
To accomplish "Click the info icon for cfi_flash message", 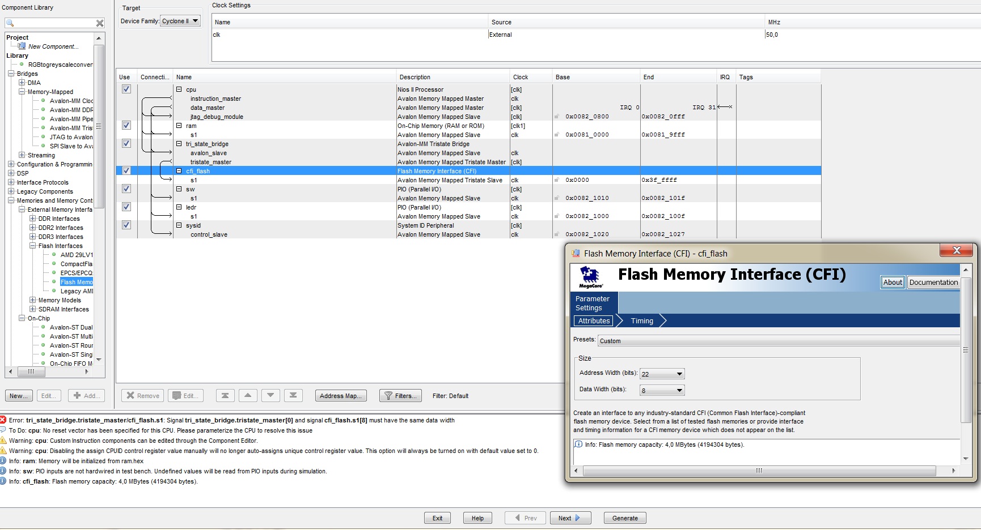I will (3, 481).
